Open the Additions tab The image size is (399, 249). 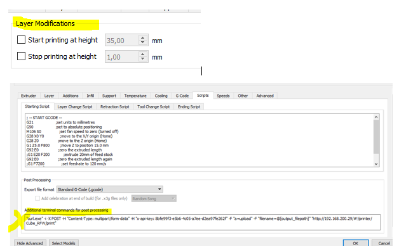71,96
